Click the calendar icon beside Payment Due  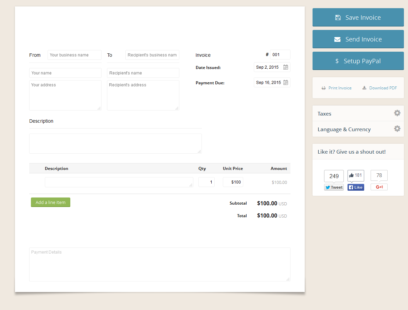[x=286, y=82]
